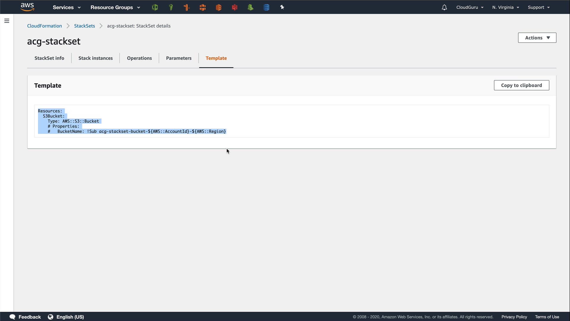Open the Services dropdown menu

pyautogui.click(x=66, y=7)
